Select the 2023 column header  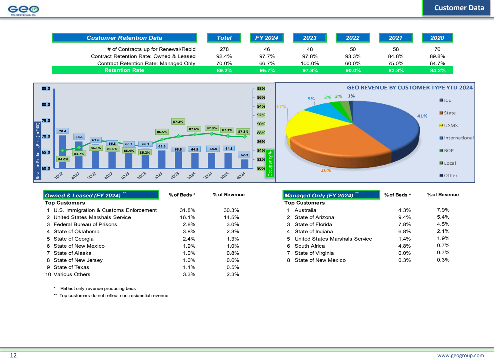pyautogui.click(x=310, y=38)
